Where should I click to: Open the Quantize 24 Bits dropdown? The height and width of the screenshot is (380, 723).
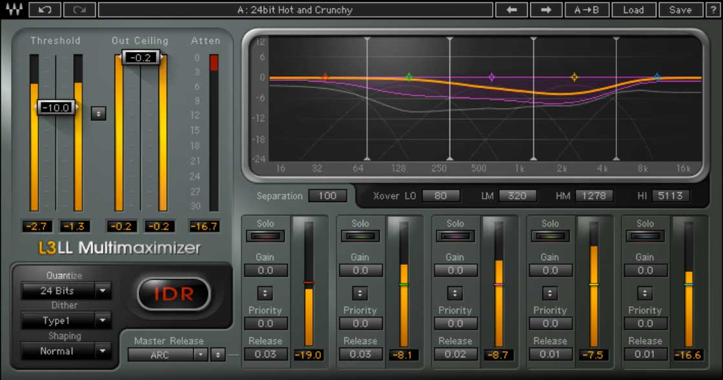(66, 291)
